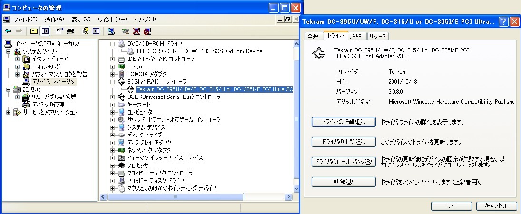The image size is (521, 214).
Task: Click the イベント ビューア icon in left tree
Action: pyautogui.click(x=26, y=59)
